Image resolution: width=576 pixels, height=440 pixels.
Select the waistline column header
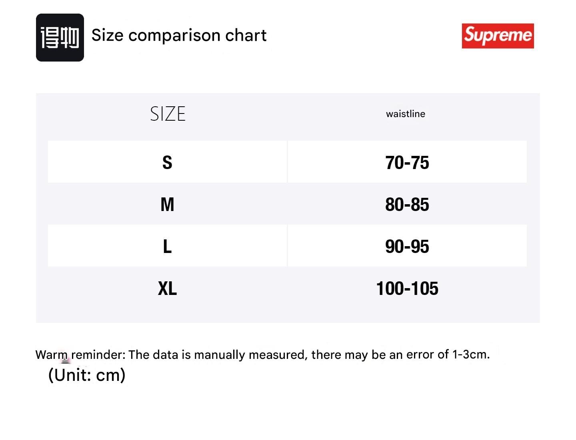pyautogui.click(x=405, y=114)
